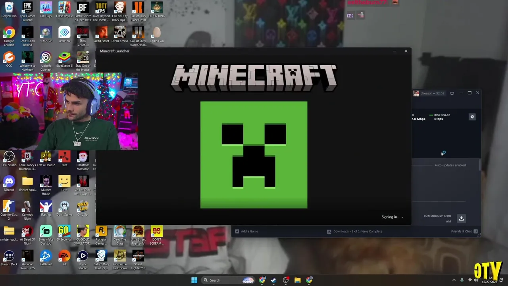Select the Discord desktop shortcut
This screenshot has width=508, height=286.
pyautogui.click(x=9, y=184)
